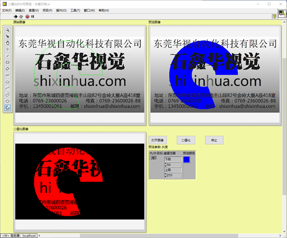Decrement the 下限 threshold value
The image size is (287, 238).
[165, 166]
